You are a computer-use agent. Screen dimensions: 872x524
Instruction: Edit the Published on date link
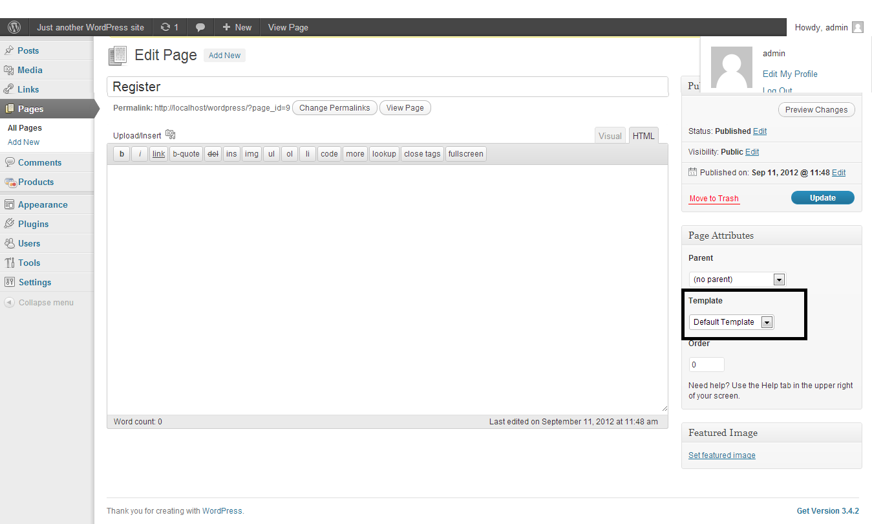pos(838,173)
